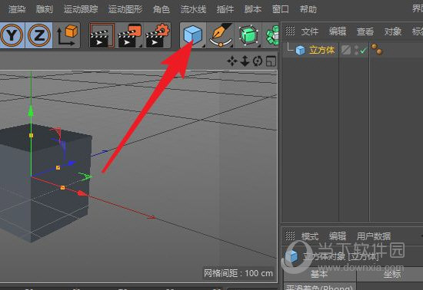Open the 帮助 menu
Image resolution: width=423 pixels, height=290 pixels.
tap(308, 9)
